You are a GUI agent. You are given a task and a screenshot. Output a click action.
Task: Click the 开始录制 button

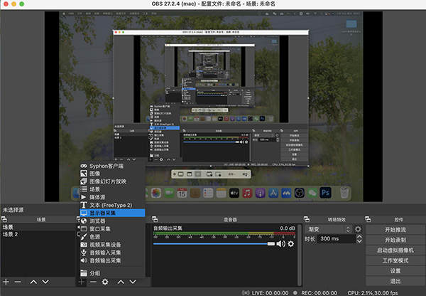(x=394, y=240)
